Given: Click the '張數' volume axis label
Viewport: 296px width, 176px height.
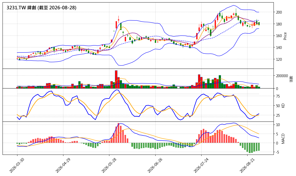Looking at the screenshot, I should [x=291, y=79].
